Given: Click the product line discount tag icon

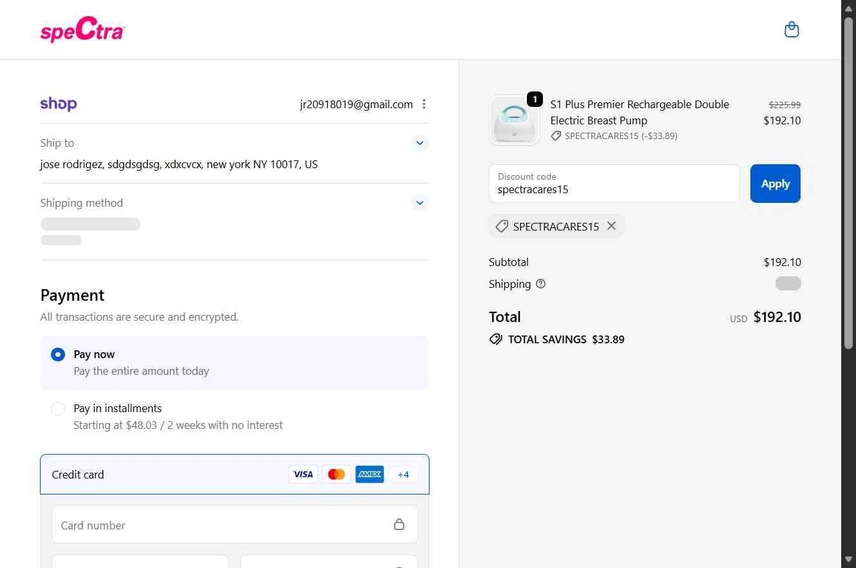Looking at the screenshot, I should (x=556, y=136).
